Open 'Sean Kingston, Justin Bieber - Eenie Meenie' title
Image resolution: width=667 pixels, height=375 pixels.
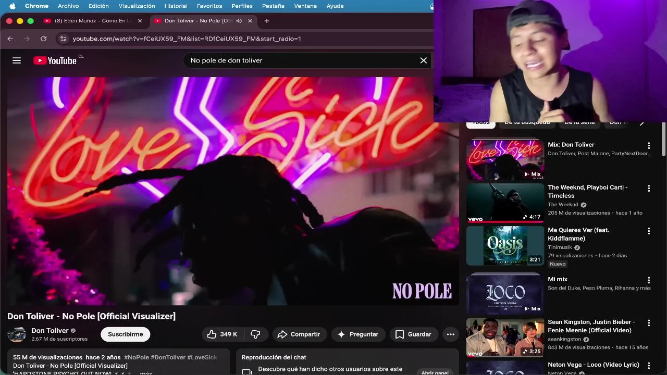pos(591,326)
